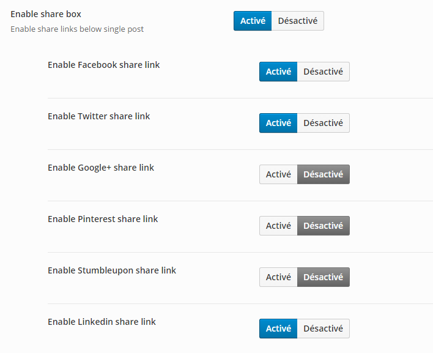Click the share box description text
The image size is (433, 353).
[x=77, y=29]
